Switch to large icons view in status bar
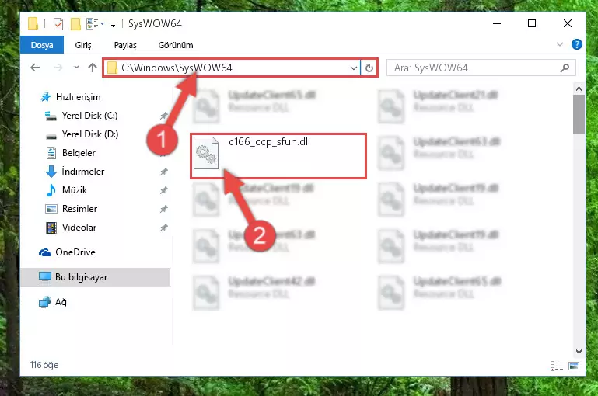 click(574, 366)
